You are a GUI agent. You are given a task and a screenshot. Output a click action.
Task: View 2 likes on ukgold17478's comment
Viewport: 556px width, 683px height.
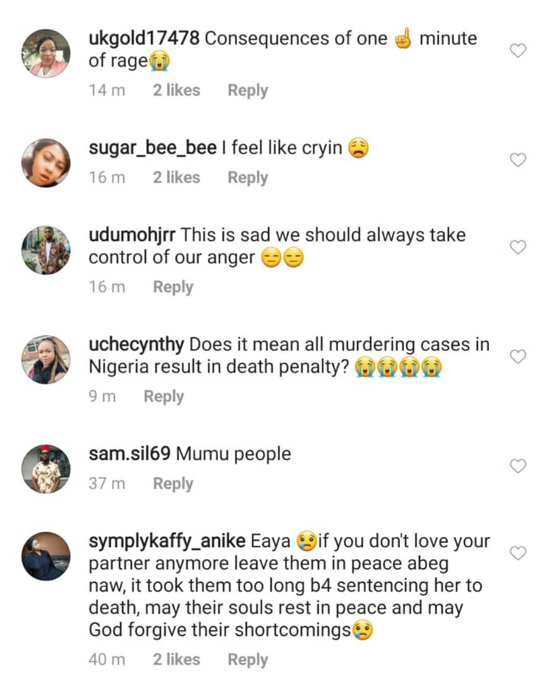coord(177,90)
